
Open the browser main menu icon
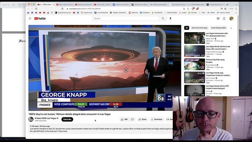click(x=236, y=9)
